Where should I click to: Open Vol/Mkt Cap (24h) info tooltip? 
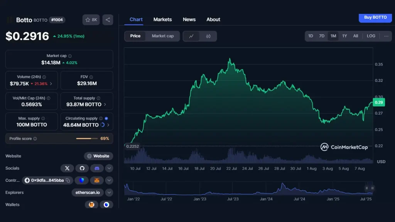48,98
